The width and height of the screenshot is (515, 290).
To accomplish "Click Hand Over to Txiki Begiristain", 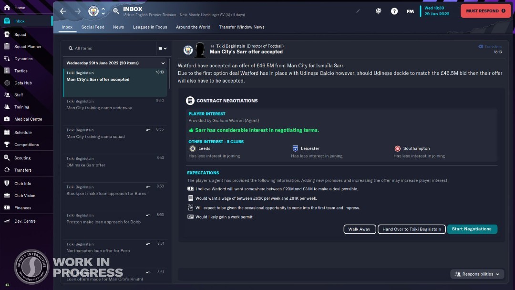I will coord(412,229).
